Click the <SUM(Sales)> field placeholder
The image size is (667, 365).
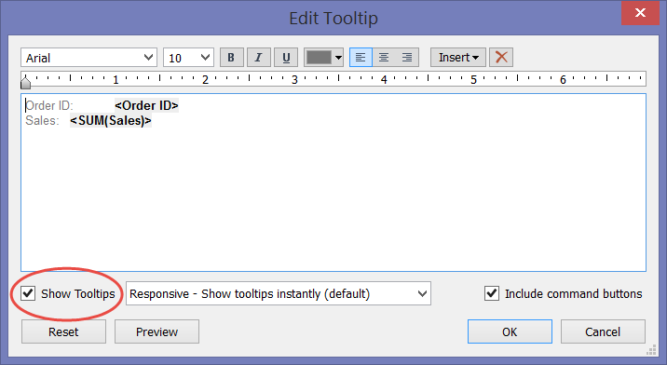[111, 121]
